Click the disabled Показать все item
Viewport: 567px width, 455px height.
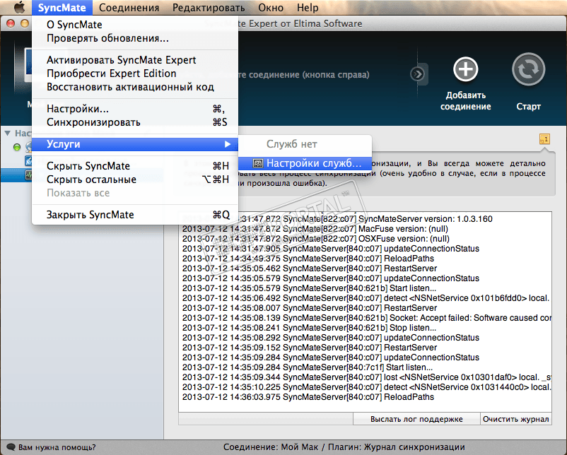tap(135, 193)
